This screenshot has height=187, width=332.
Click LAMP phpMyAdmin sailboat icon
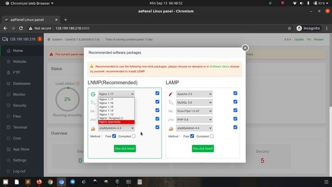pyautogui.click(x=171, y=128)
